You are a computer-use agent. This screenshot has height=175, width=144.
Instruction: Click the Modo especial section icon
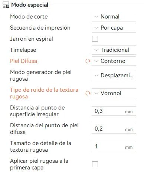click(6, 5)
